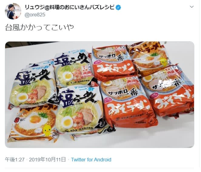Open the tweet options chevron menu
201x172 pixels.
tap(192, 7)
